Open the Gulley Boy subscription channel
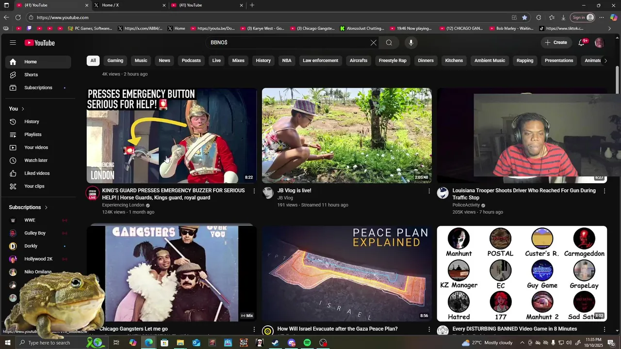The width and height of the screenshot is (621, 349). pos(38,233)
